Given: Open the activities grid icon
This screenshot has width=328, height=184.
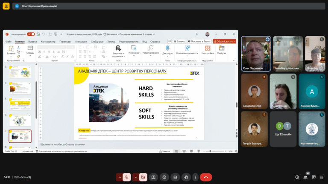Looking at the screenshot, I should point(322,177).
